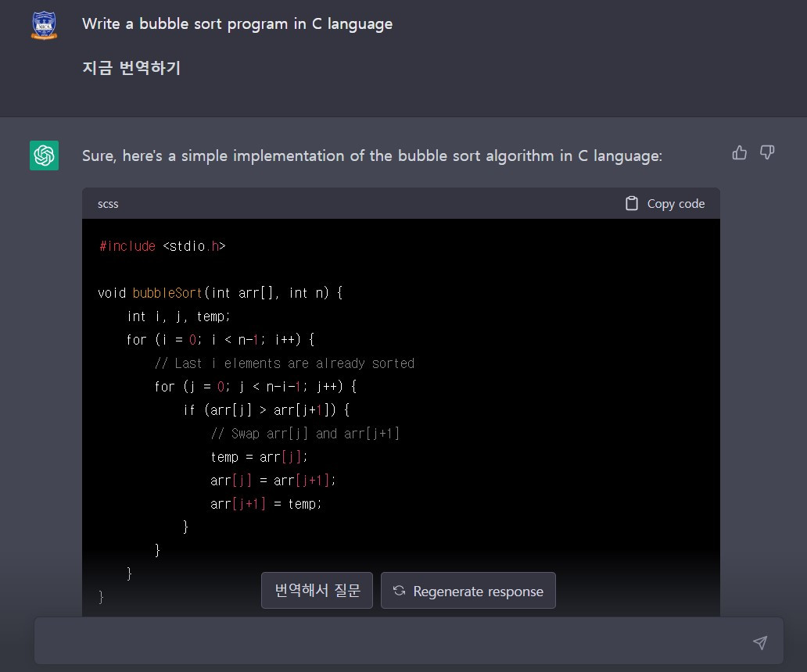Click the 번역해서 질문 button
The height and width of the screenshot is (672, 807).
pyautogui.click(x=317, y=591)
